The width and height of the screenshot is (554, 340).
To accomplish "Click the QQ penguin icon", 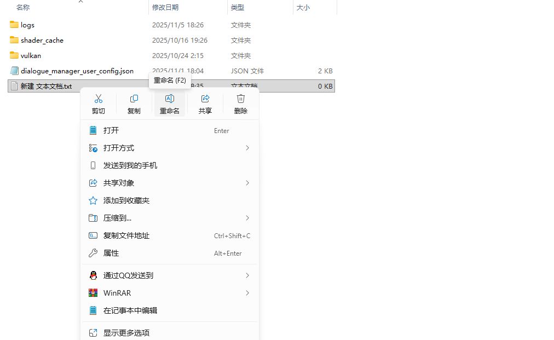I will (x=93, y=275).
